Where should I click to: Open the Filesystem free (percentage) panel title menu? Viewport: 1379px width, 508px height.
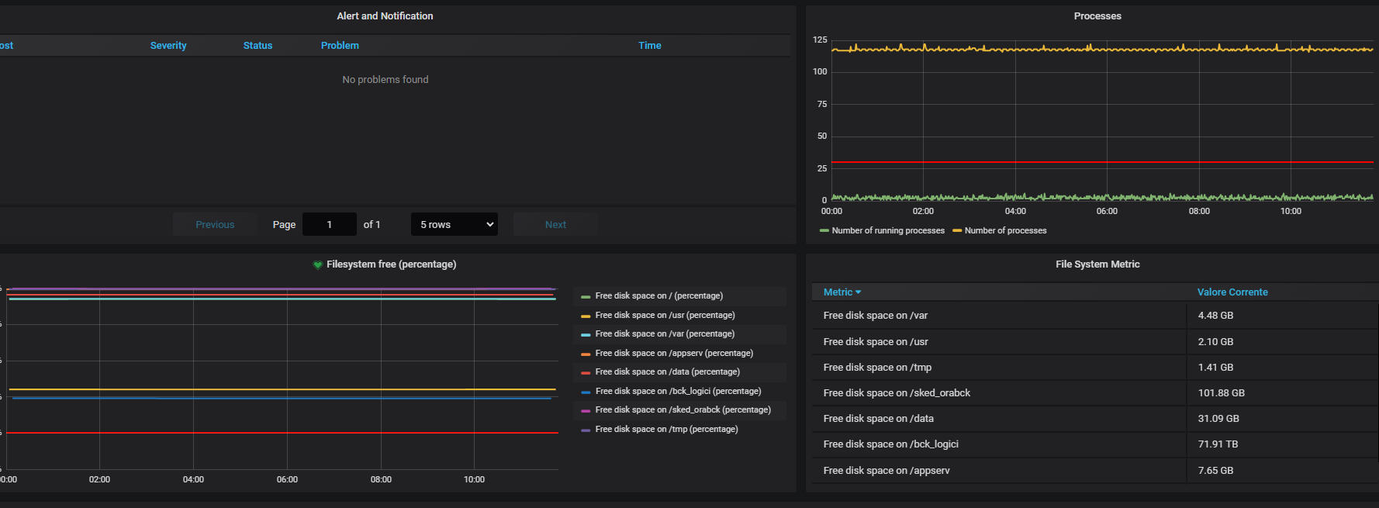click(391, 264)
